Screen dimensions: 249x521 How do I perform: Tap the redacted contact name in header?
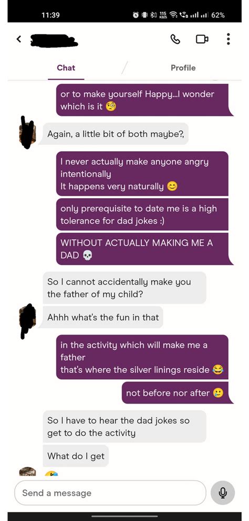coord(54,40)
